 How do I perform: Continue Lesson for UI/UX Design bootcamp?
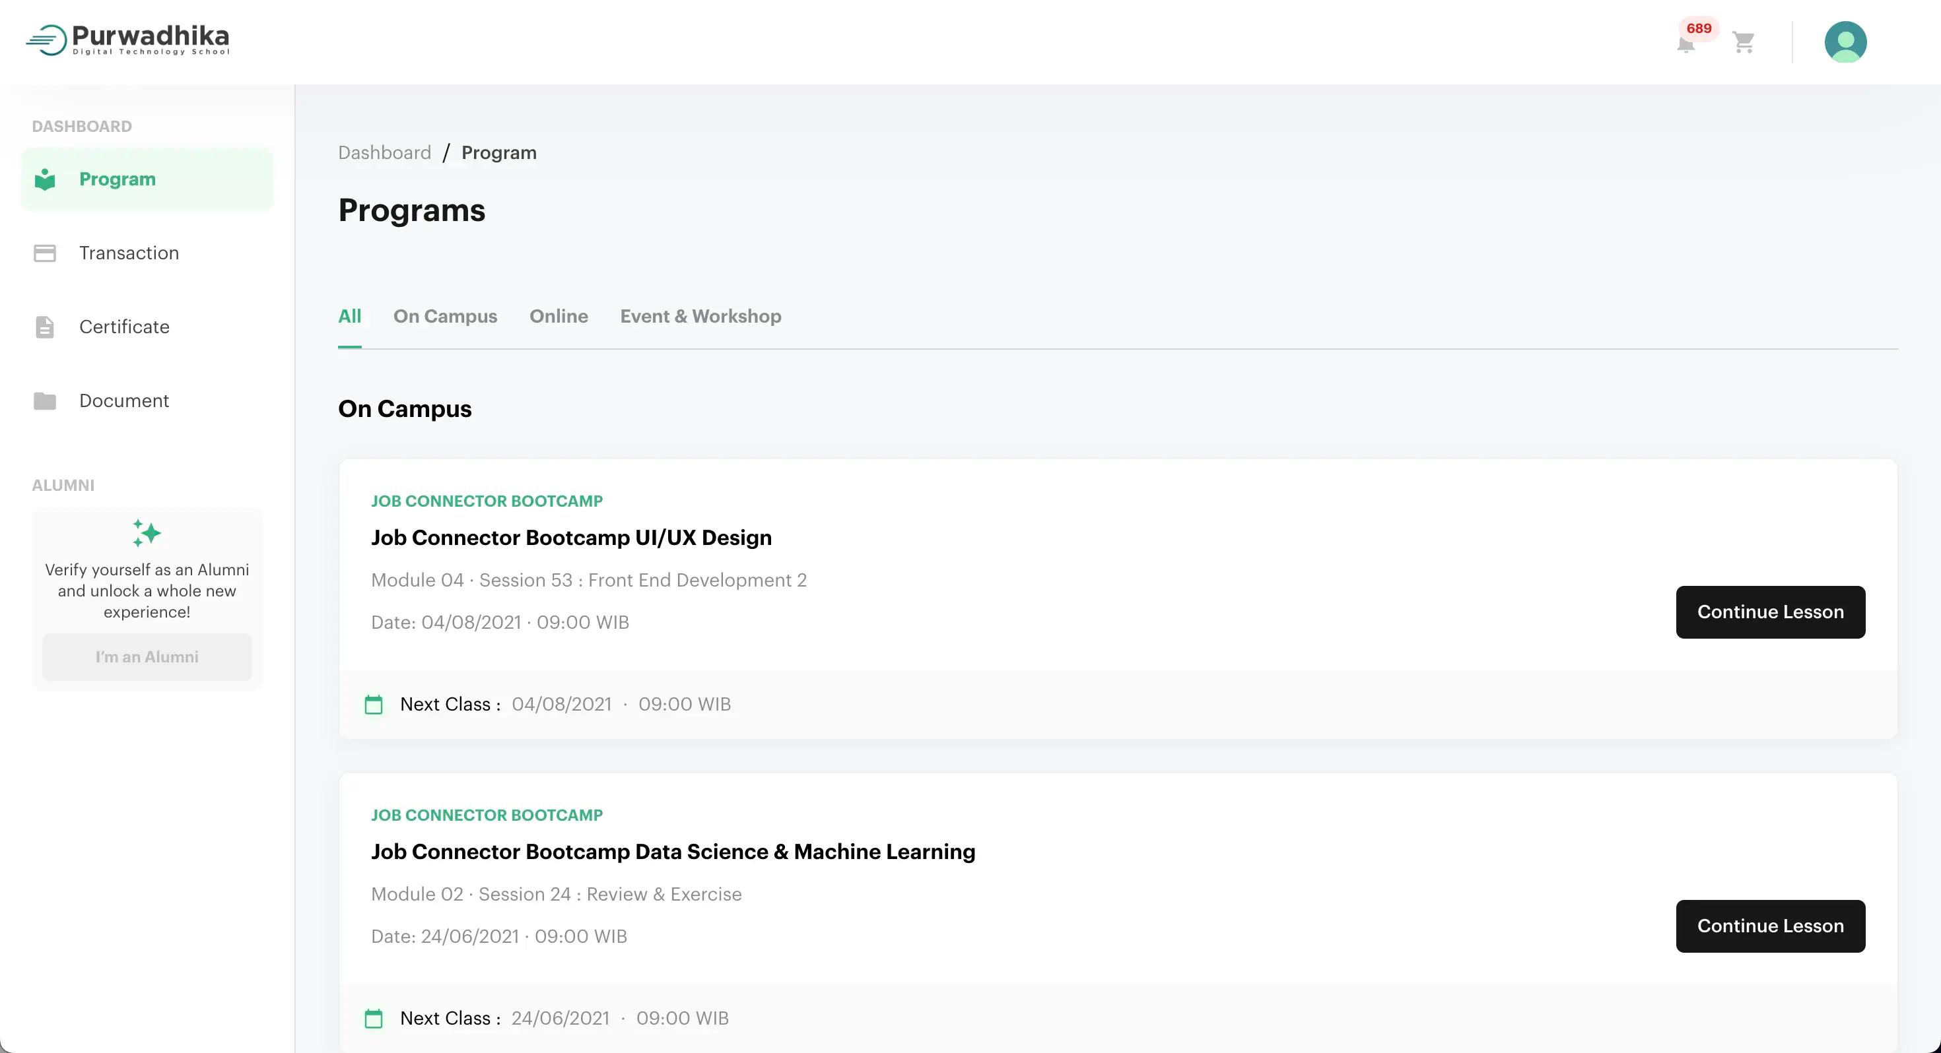(1770, 612)
